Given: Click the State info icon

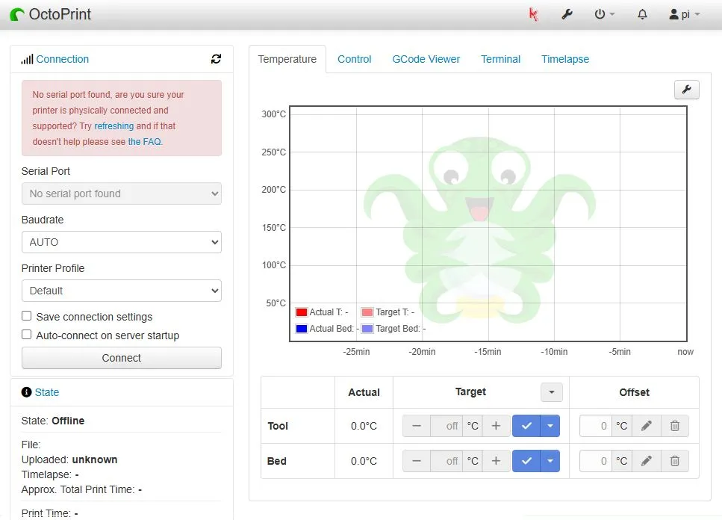Looking at the screenshot, I should click(x=26, y=392).
